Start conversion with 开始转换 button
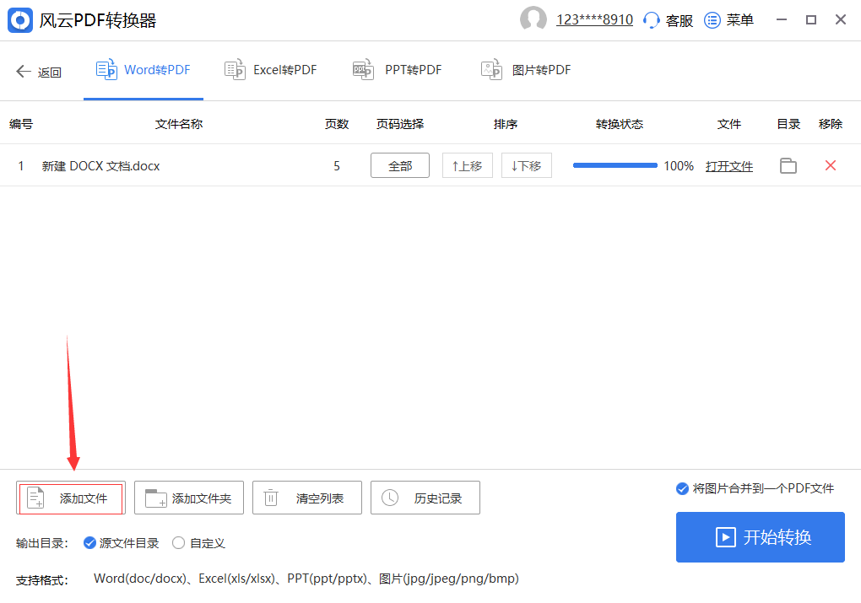 click(x=760, y=537)
